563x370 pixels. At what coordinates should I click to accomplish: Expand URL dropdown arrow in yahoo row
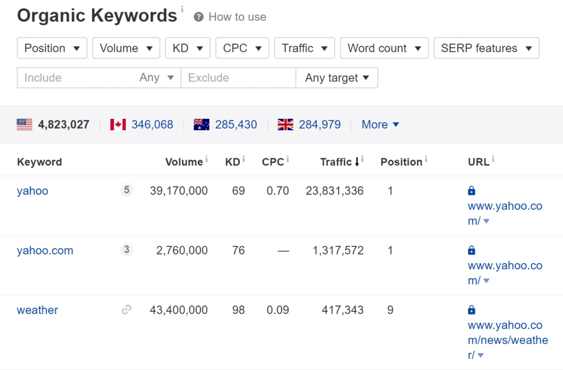pos(486,222)
